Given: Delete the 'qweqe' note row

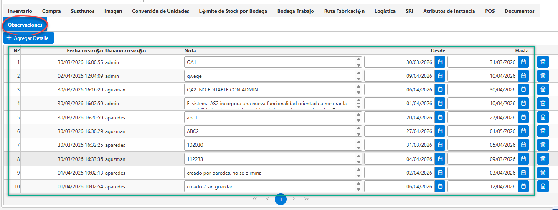Looking at the screenshot, I should (x=543, y=76).
